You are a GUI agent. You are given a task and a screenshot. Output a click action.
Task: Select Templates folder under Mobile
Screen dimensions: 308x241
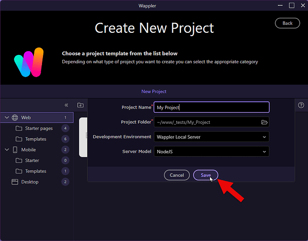[37, 171]
